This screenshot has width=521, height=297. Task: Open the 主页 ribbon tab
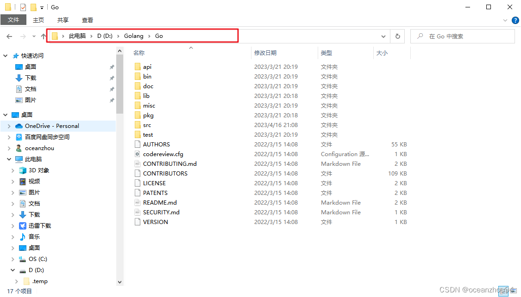38,20
